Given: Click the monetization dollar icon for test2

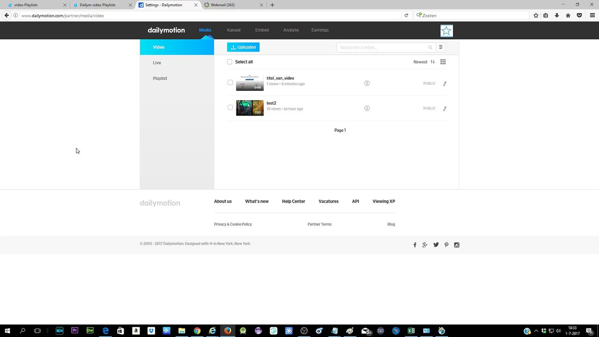Looking at the screenshot, I should pyautogui.click(x=367, y=108).
